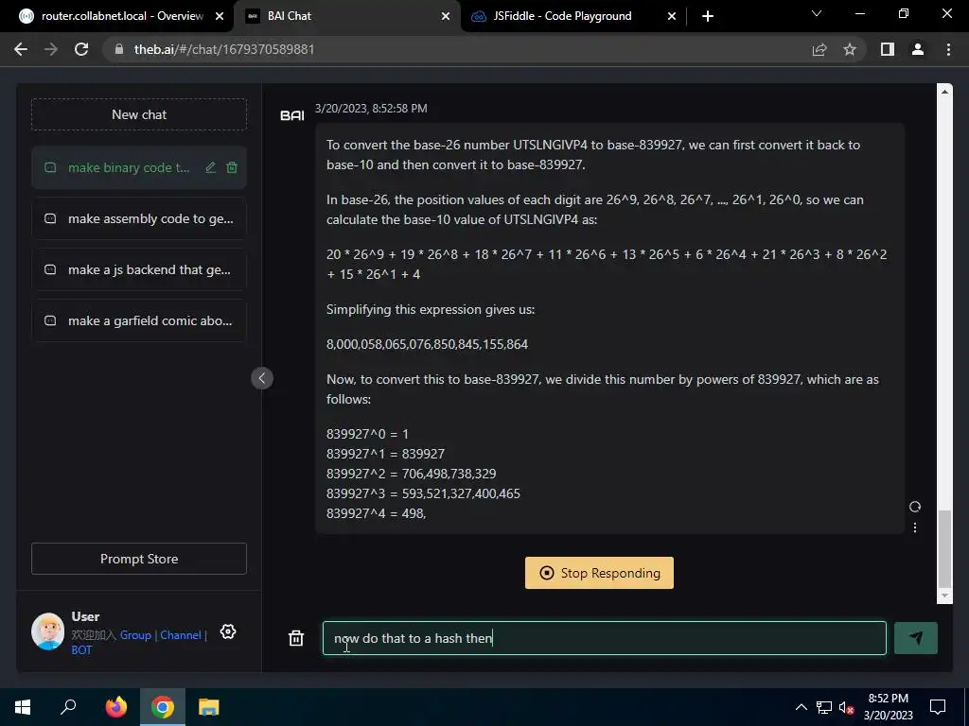Click the muted volume icon in tray
This screenshot has width=969, height=726.
click(x=847, y=707)
